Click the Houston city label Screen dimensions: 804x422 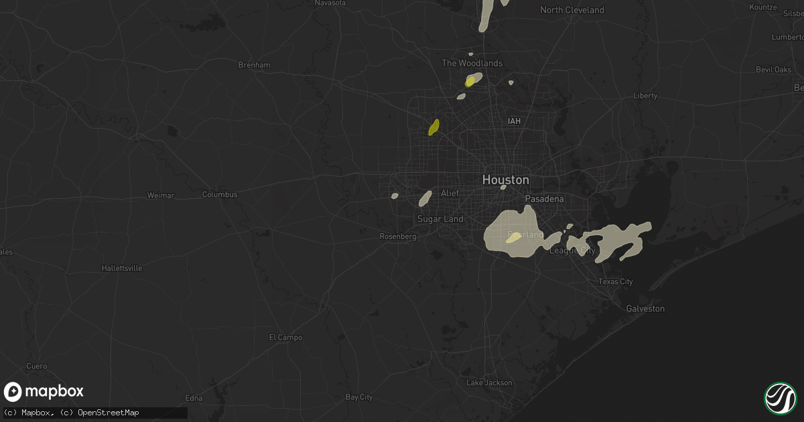tap(506, 180)
